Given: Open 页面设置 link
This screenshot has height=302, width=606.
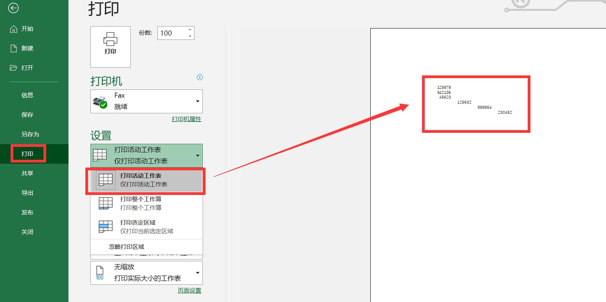Looking at the screenshot, I should [x=189, y=291].
